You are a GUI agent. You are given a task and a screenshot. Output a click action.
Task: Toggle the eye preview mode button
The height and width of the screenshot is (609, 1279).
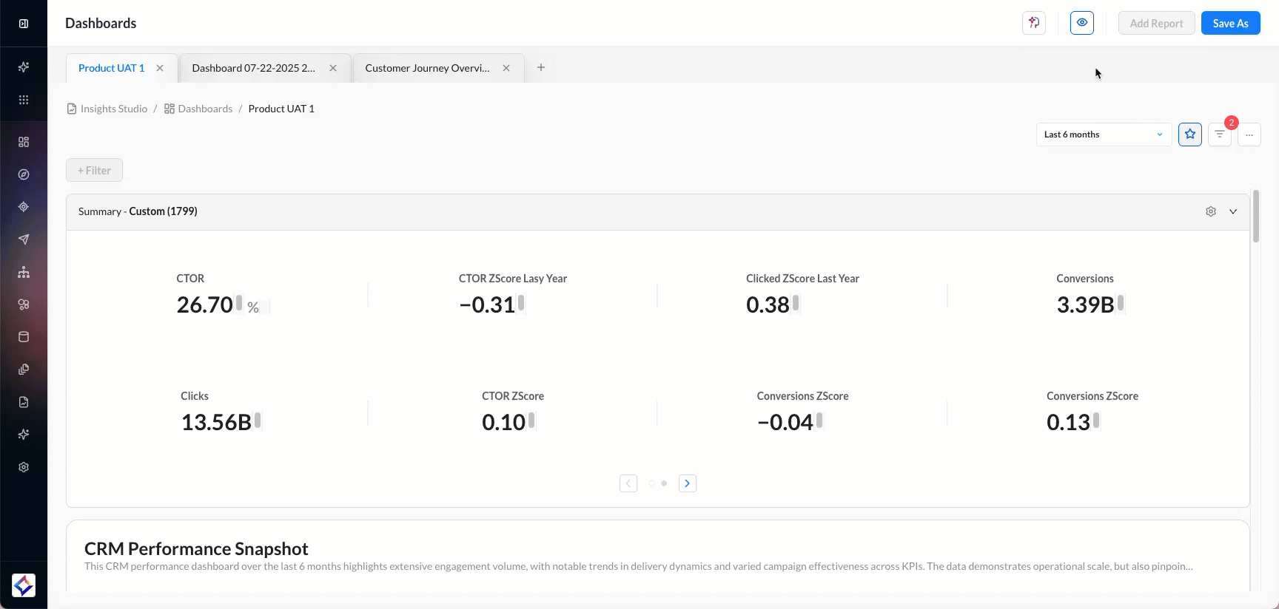[1081, 23]
